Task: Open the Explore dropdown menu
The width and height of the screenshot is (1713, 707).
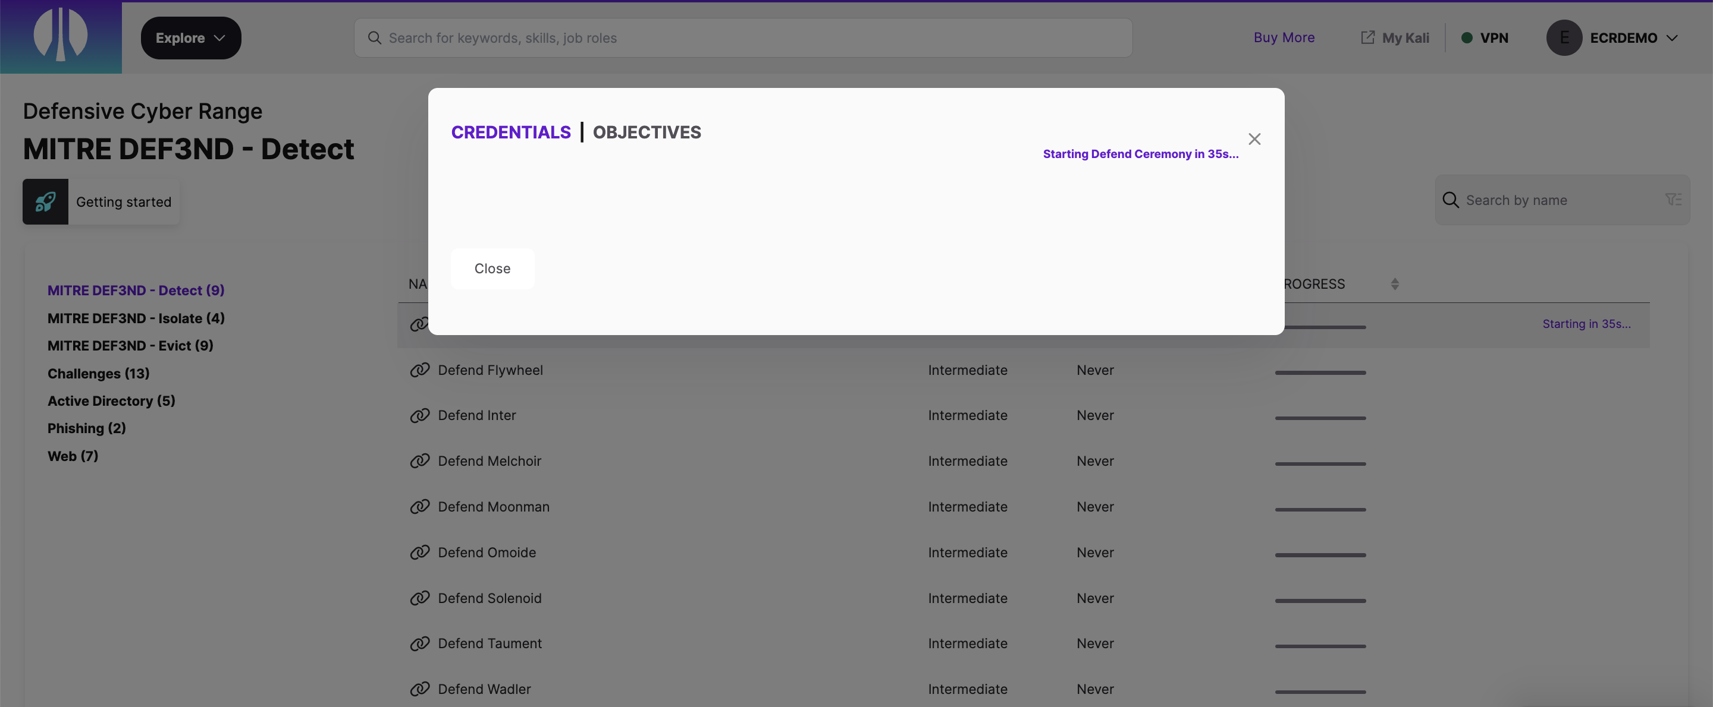Action: tap(191, 38)
